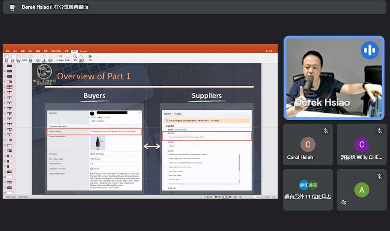The width and height of the screenshot is (390, 231).
Task: Click the Slide Master view icon
Action: coord(38,56)
